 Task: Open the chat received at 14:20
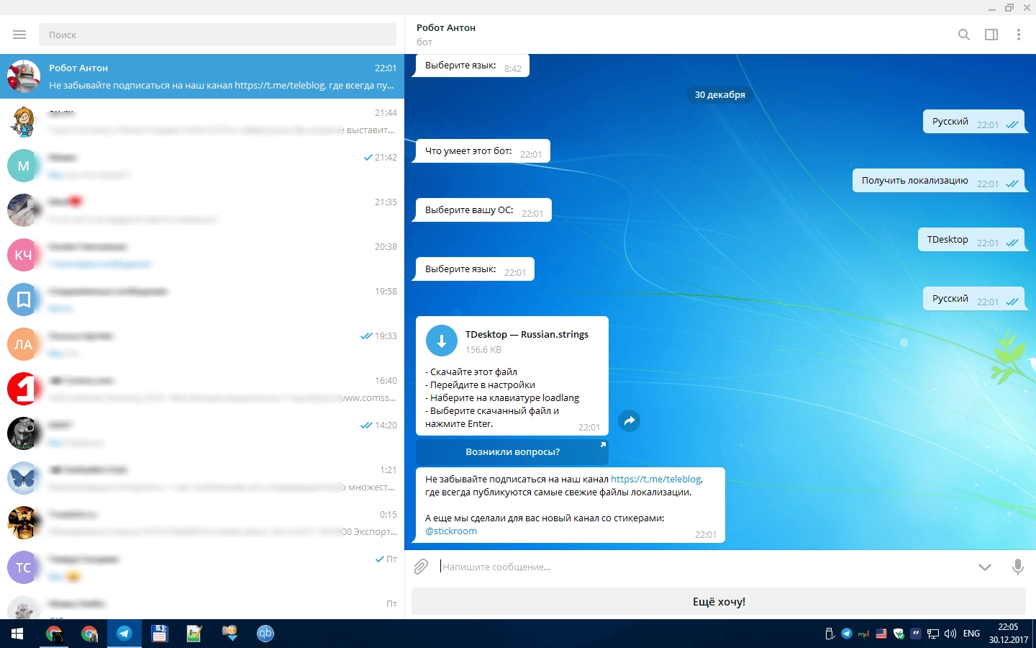click(202, 433)
